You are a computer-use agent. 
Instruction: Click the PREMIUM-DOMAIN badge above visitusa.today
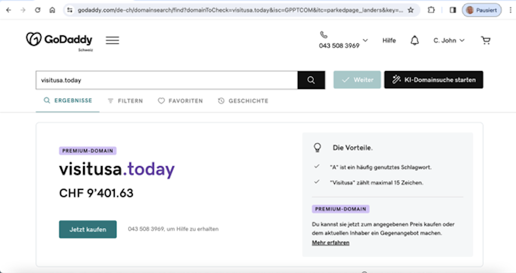88,151
